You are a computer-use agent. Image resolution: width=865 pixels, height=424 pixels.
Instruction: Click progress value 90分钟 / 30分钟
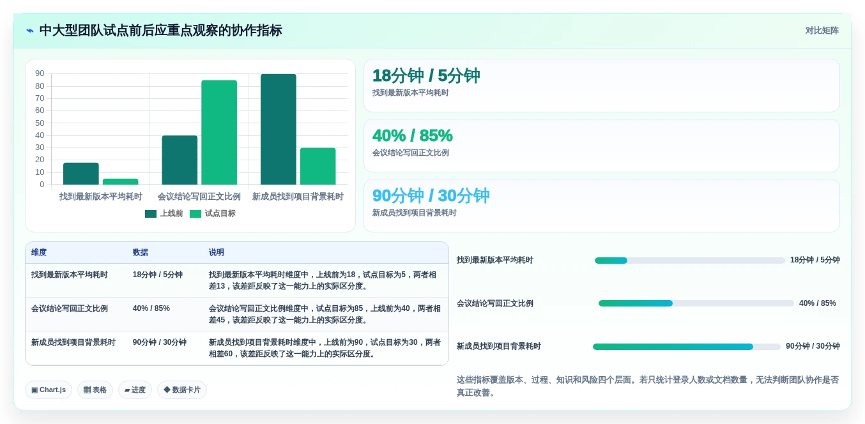tap(813, 347)
